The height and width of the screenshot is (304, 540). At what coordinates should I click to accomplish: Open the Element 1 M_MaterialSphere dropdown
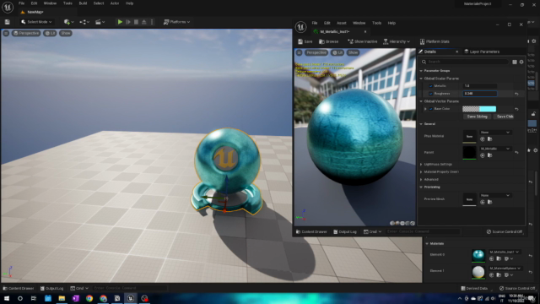[505, 269]
